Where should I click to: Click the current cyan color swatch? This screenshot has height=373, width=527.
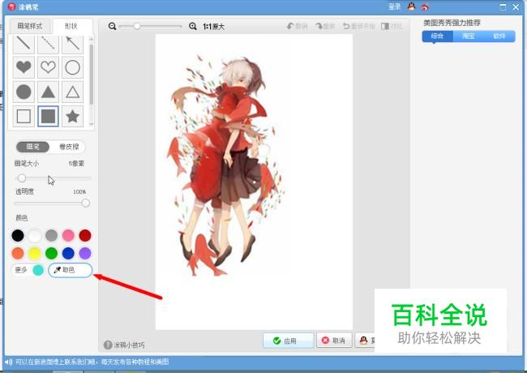tap(38, 270)
